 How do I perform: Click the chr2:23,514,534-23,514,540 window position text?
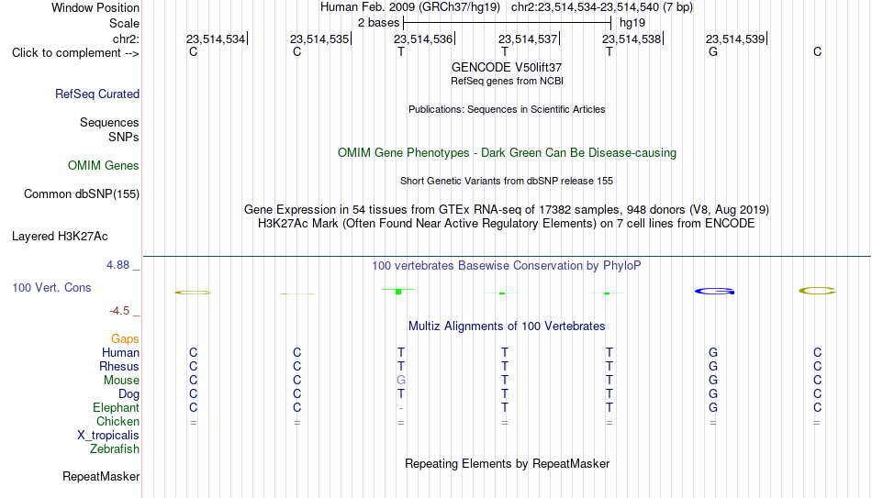[x=602, y=7]
